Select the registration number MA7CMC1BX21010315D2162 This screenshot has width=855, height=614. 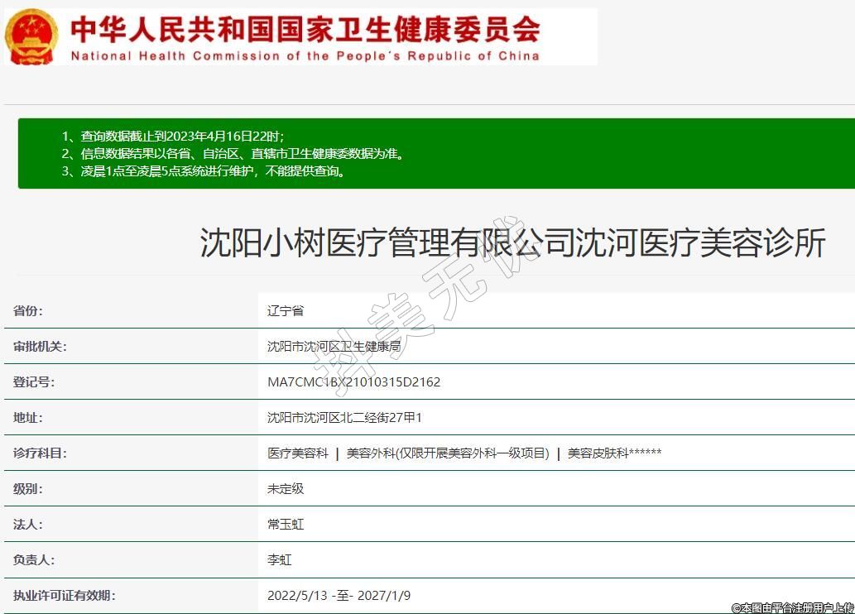tap(353, 382)
